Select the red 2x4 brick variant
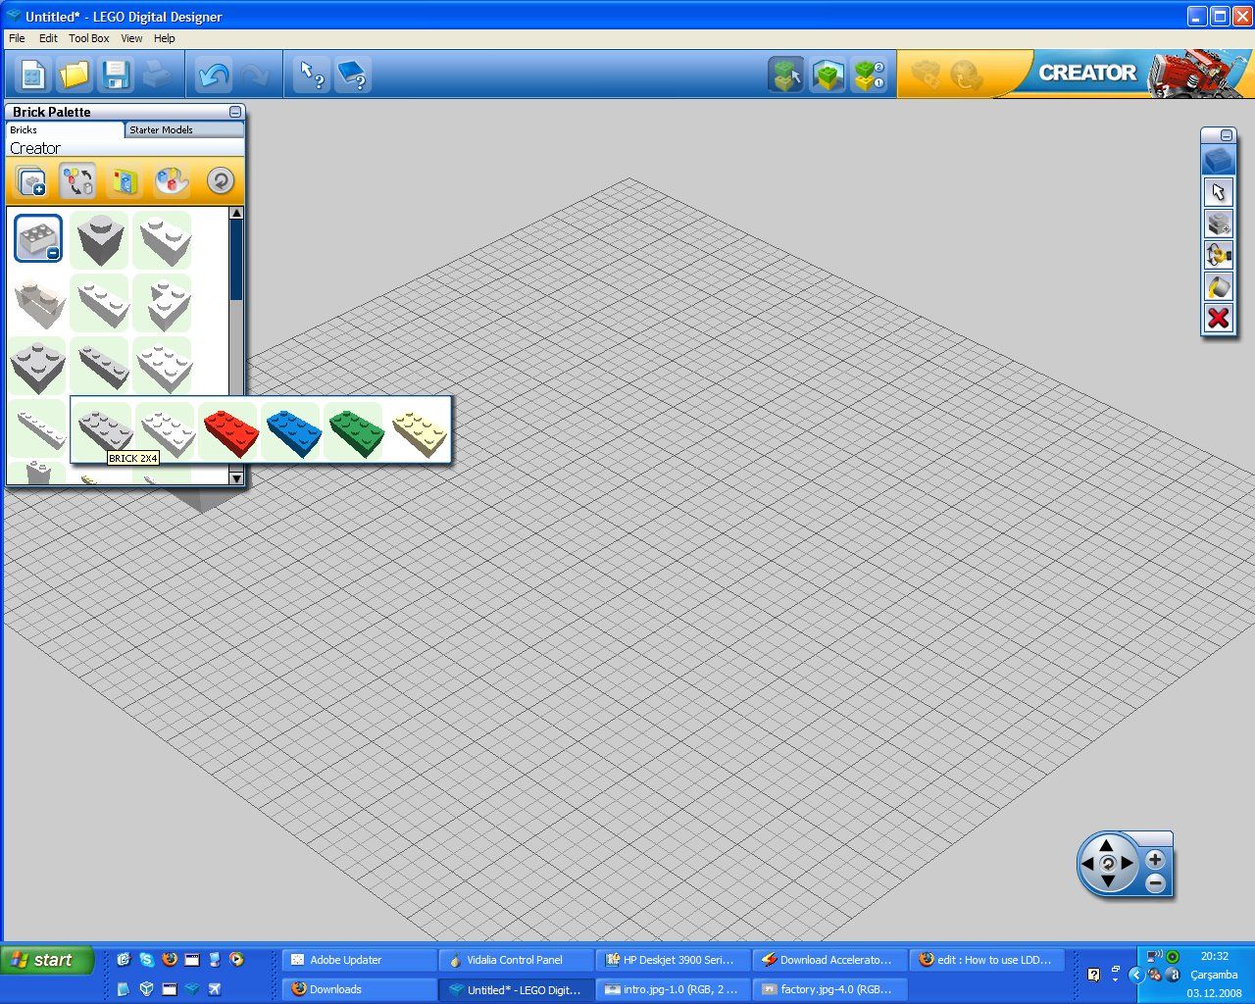This screenshot has width=1255, height=1004. (x=228, y=429)
